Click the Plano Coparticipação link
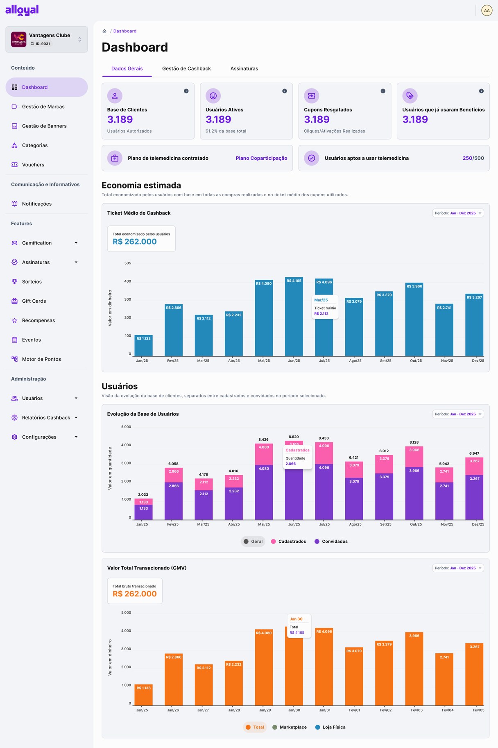498x748 pixels. tap(261, 158)
